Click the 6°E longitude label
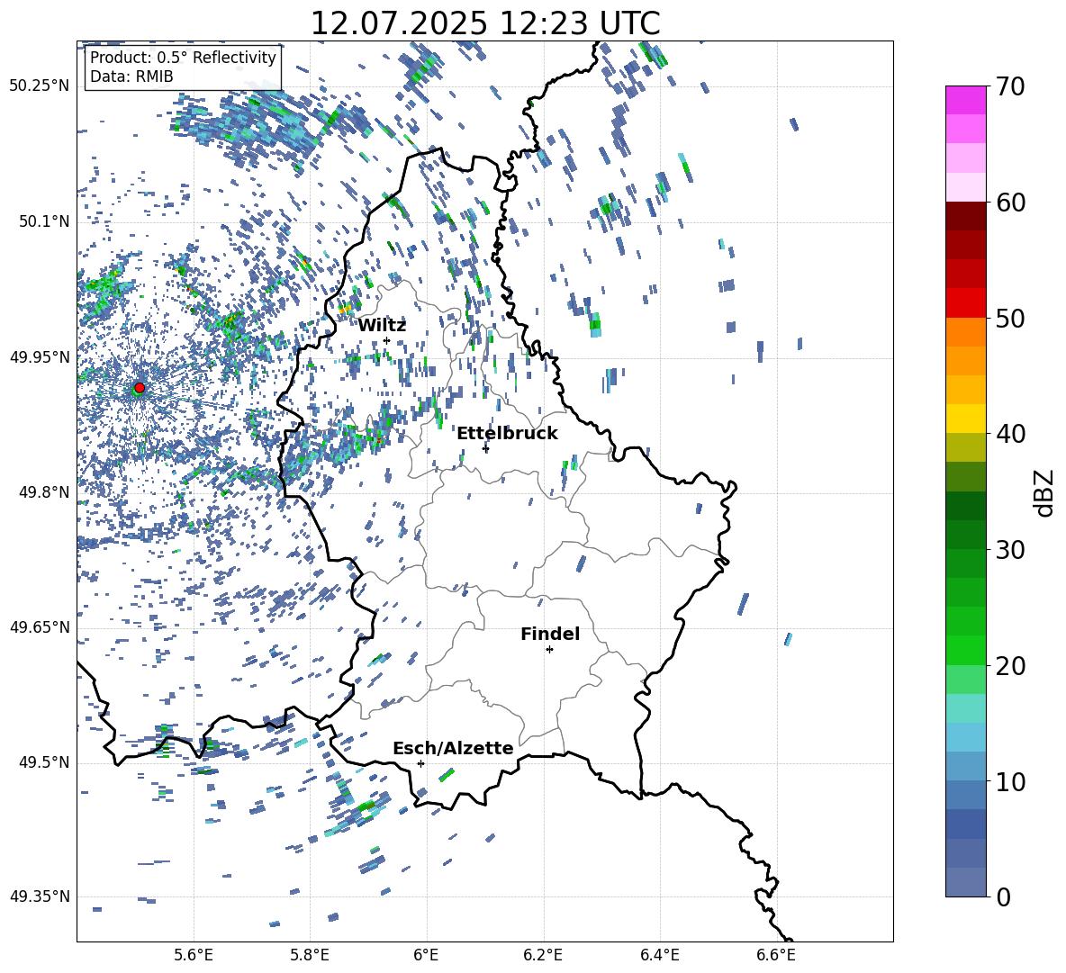The width and height of the screenshot is (1066, 973). tap(427, 956)
